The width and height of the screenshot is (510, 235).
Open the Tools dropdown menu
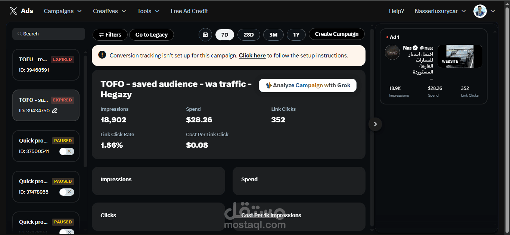[148, 11]
